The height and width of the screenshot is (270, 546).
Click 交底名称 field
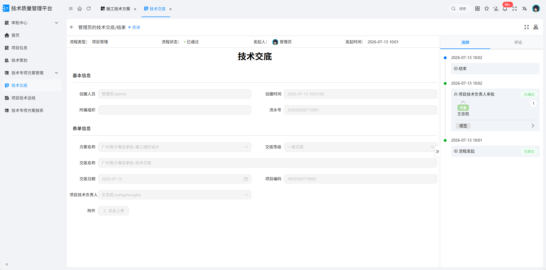point(268,163)
